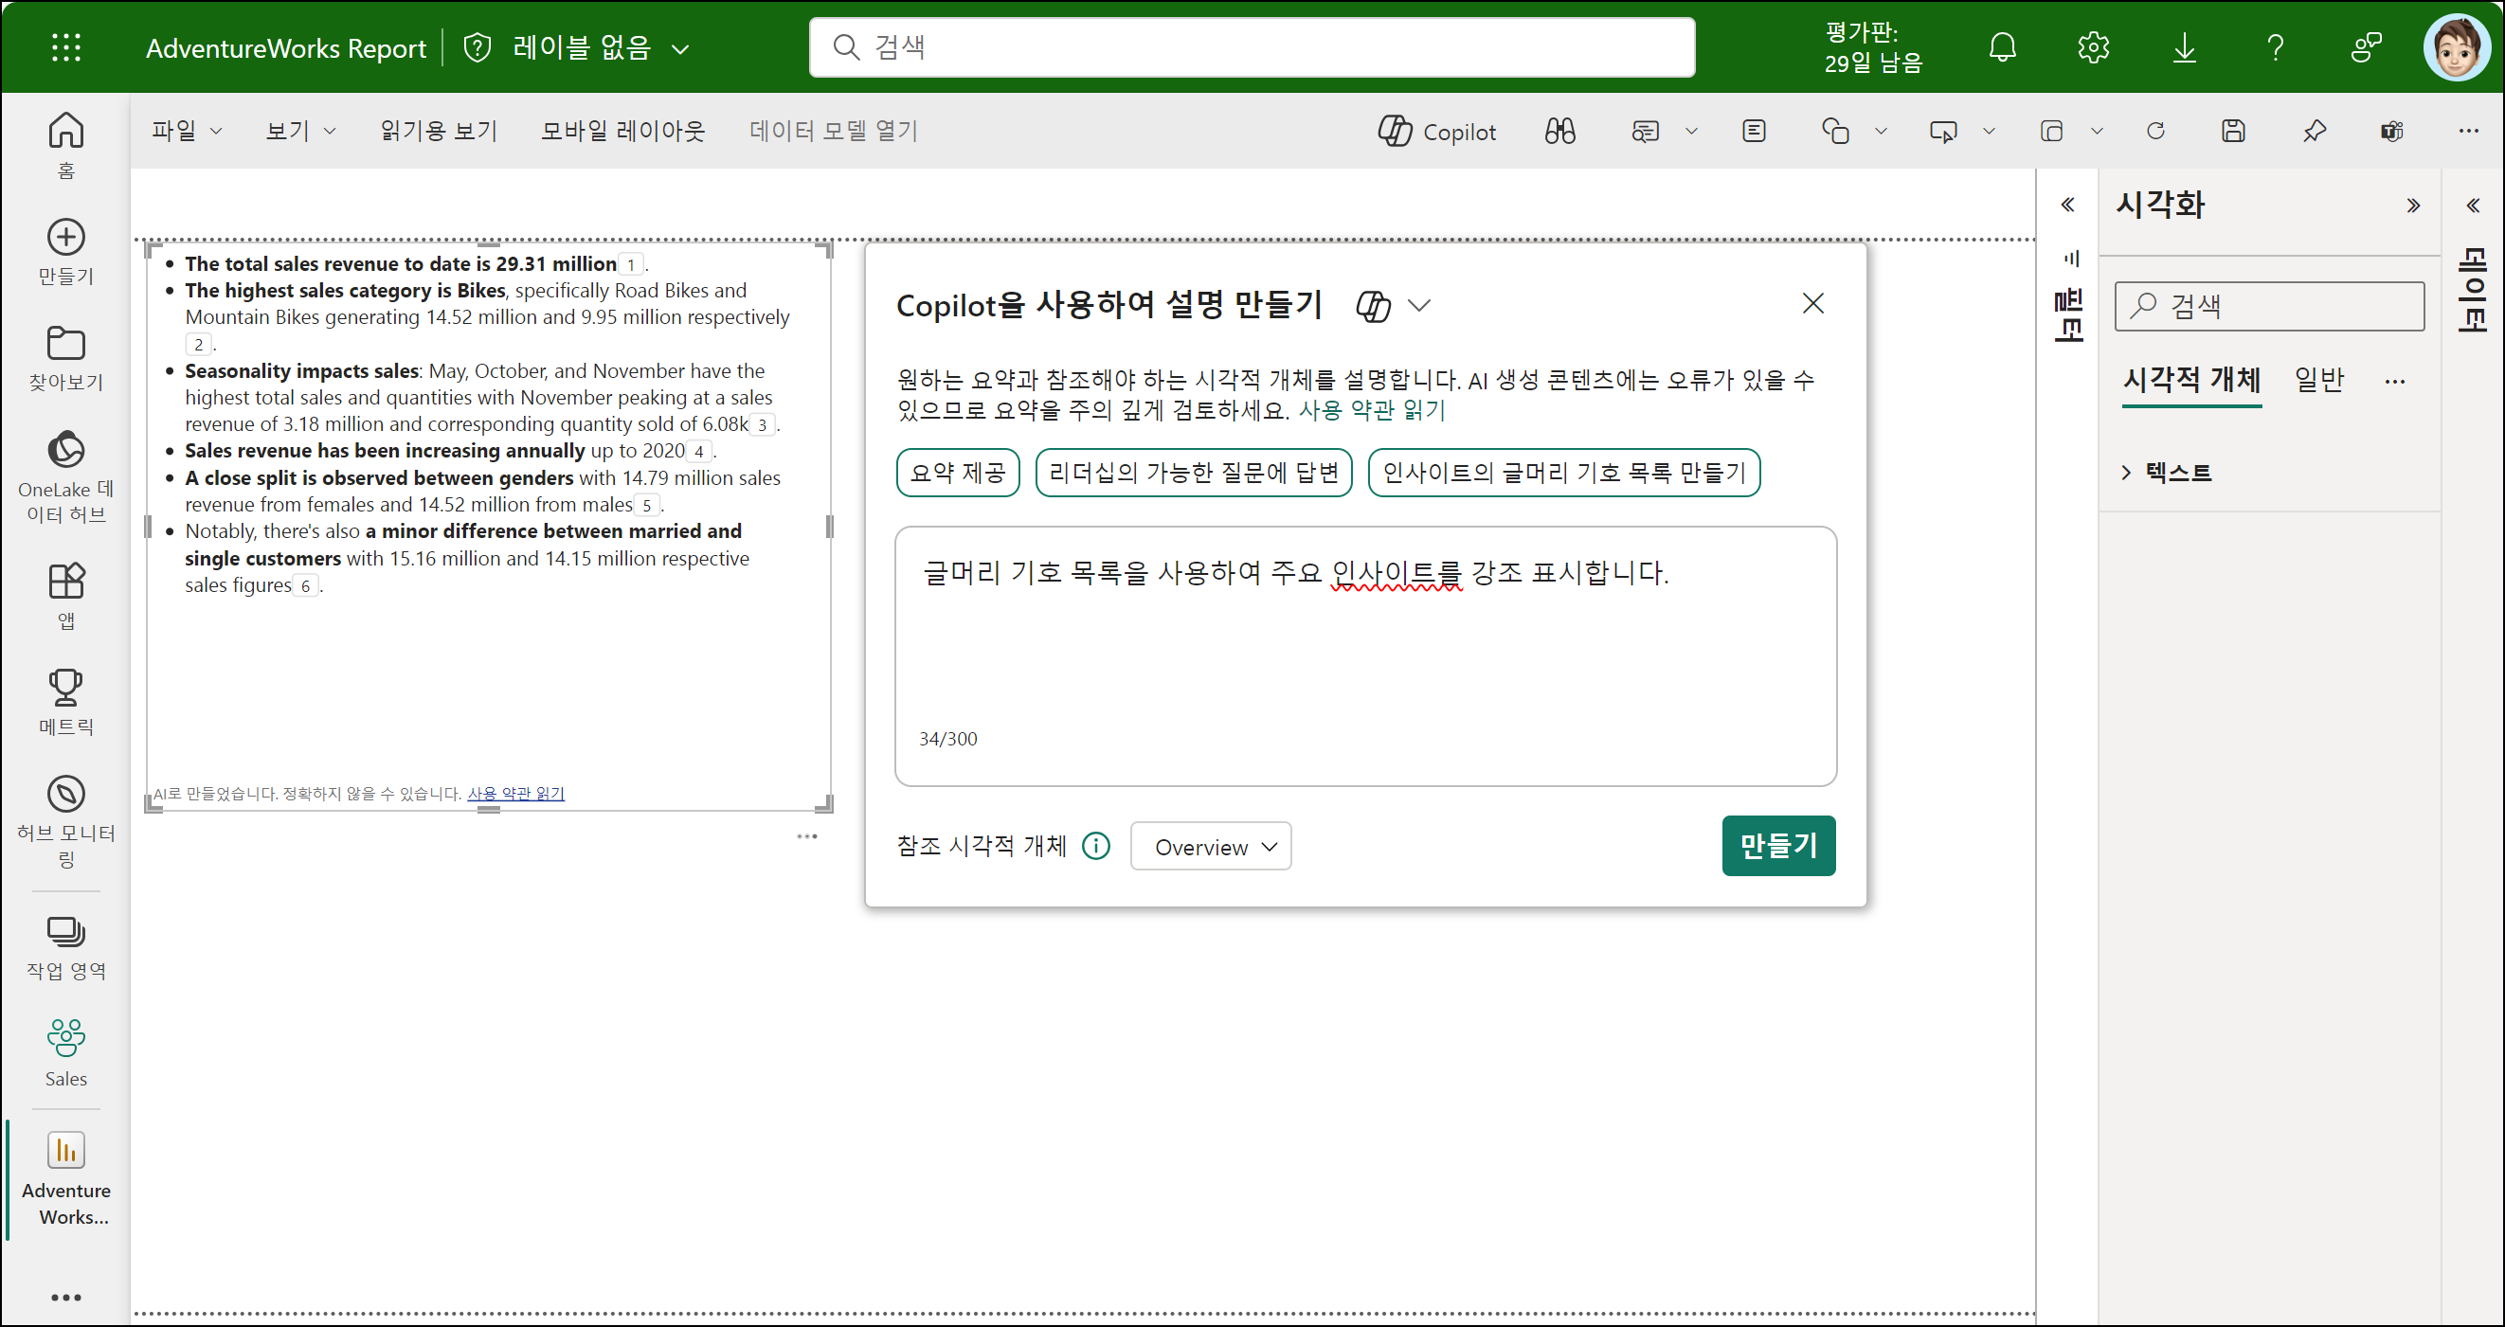Click the pin to dashboard icon
The width and height of the screenshot is (2505, 1327).
2314,132
